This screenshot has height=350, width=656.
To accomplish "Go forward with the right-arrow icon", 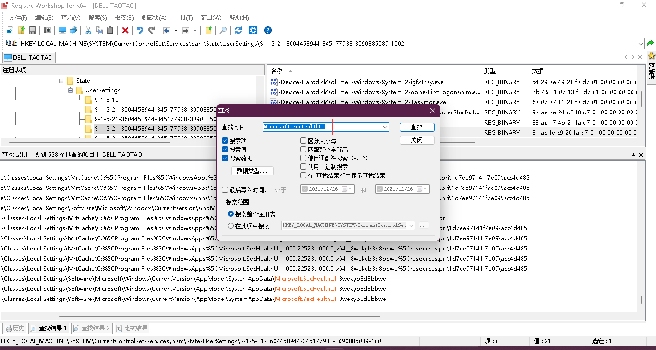I will point(186,30).
